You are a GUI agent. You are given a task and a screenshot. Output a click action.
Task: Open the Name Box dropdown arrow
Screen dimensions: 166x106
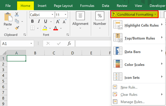point(31,44)
